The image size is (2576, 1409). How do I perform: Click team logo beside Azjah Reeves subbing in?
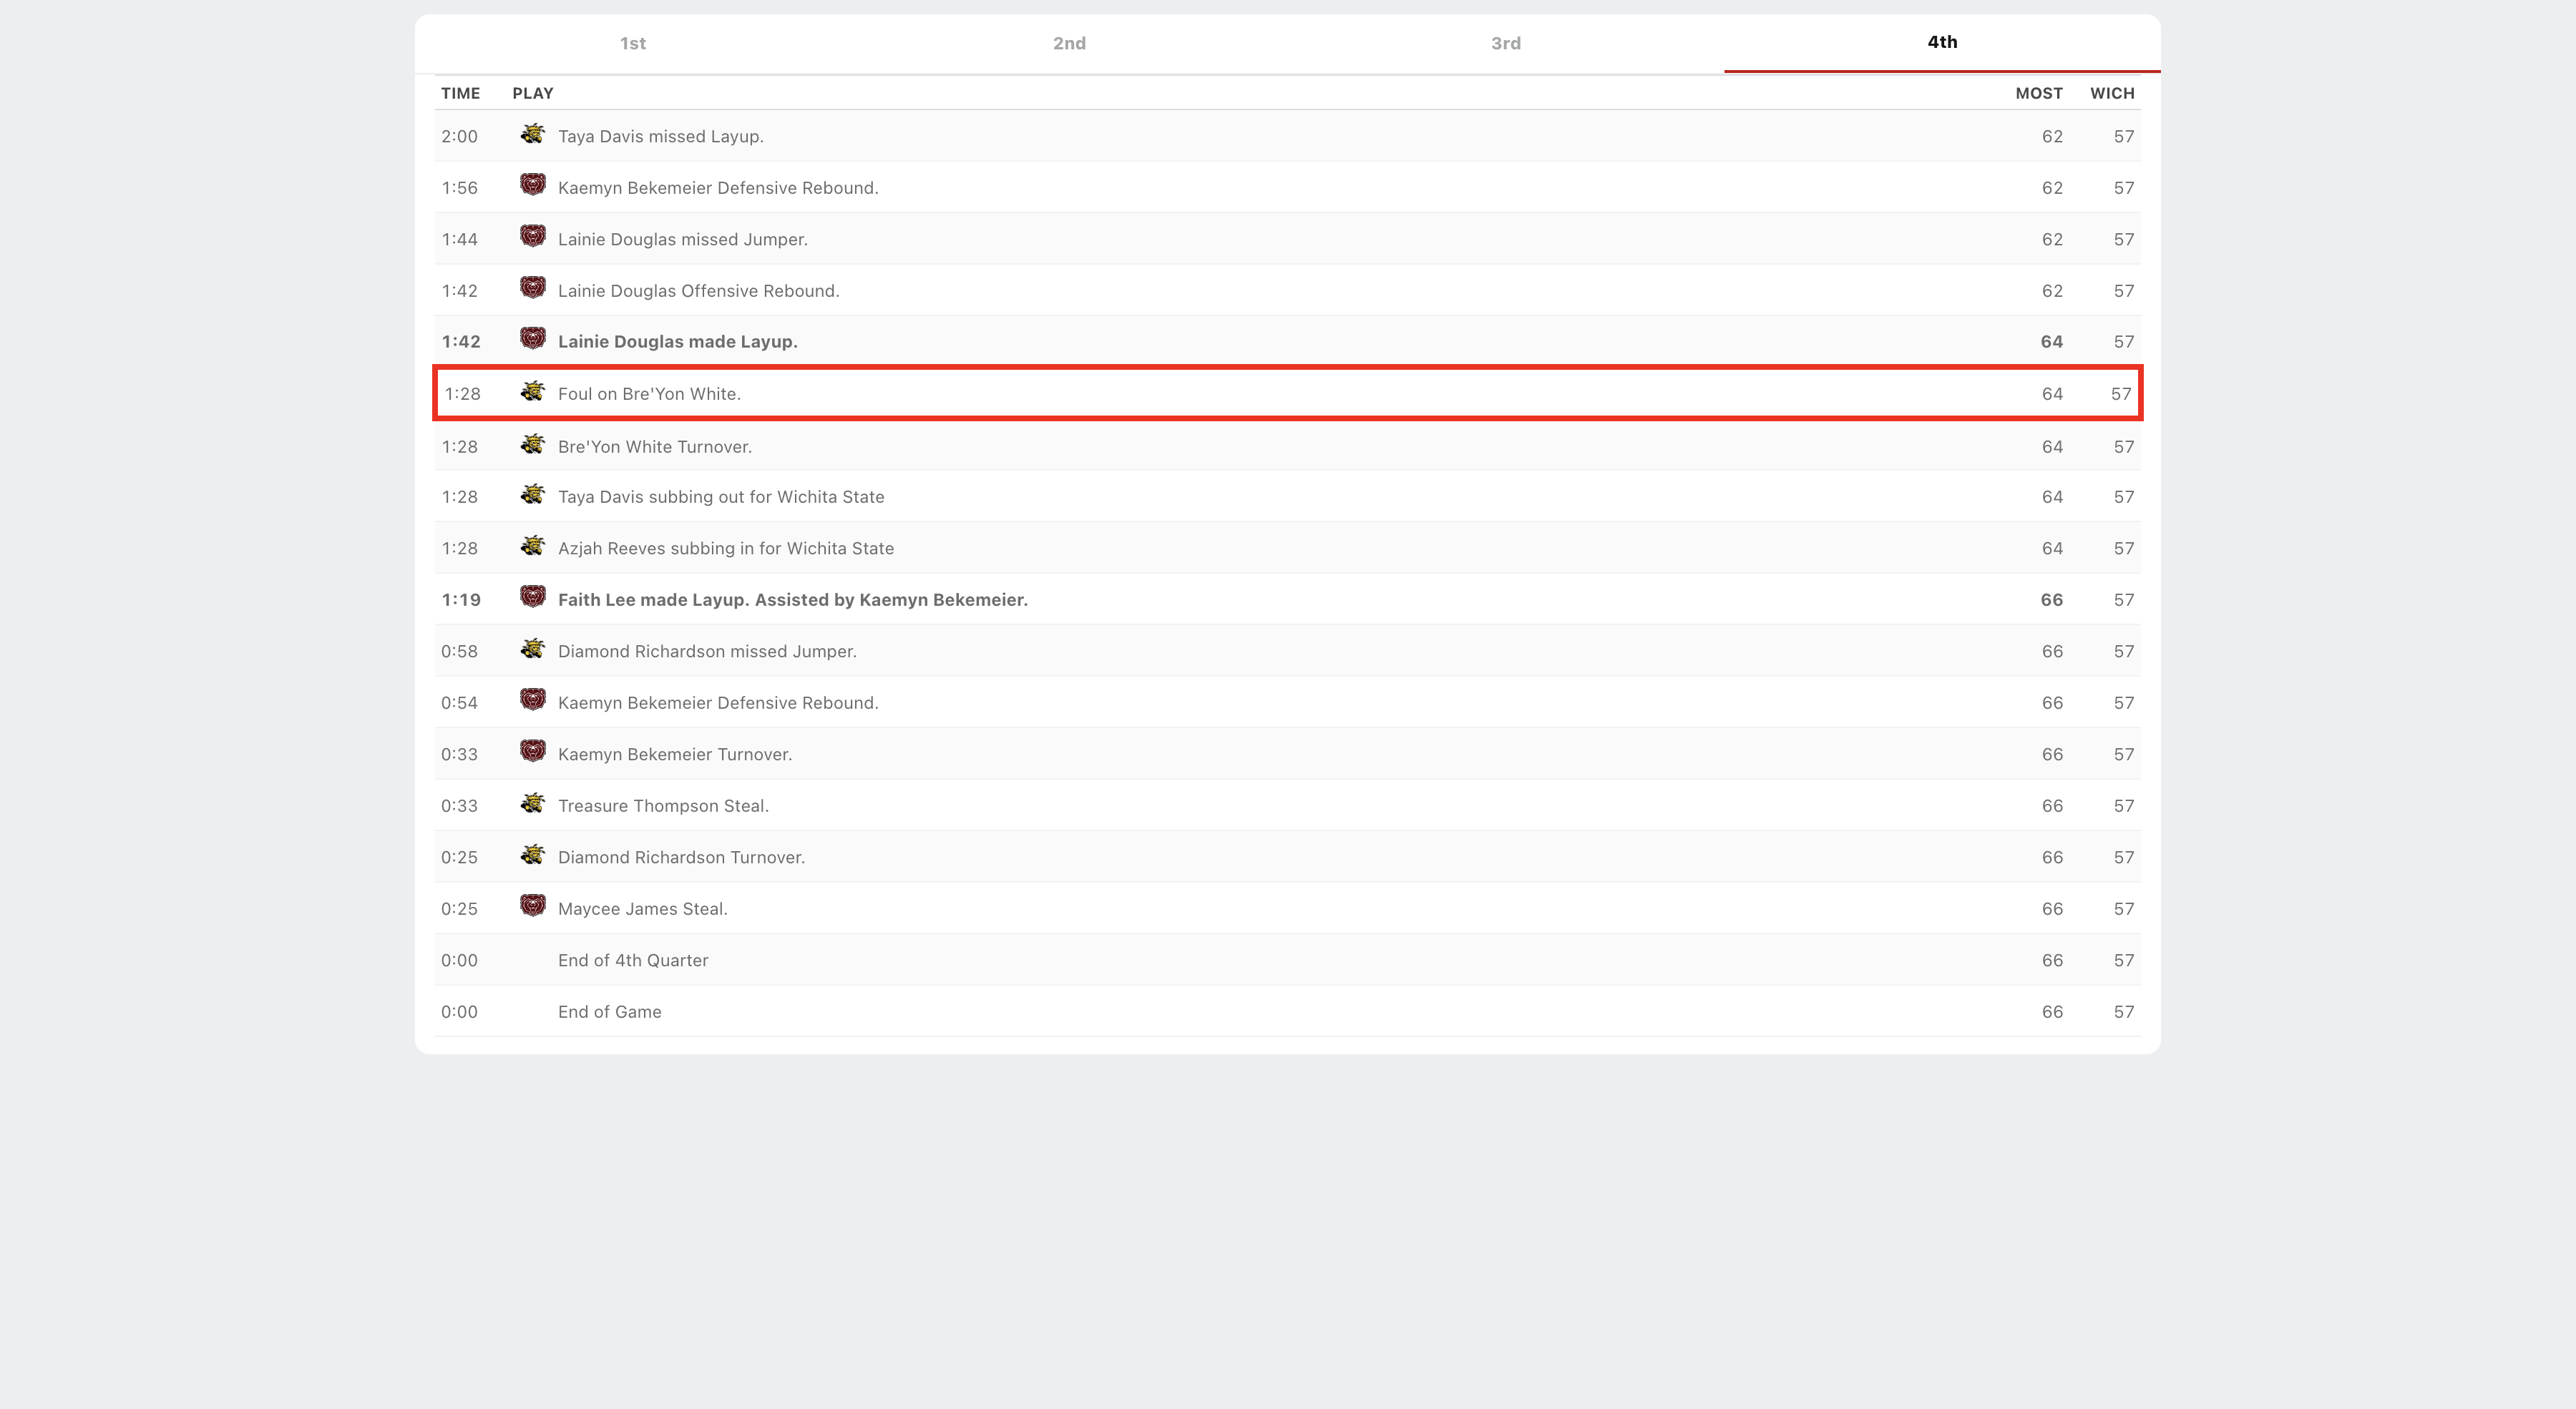tap(532, 546)
